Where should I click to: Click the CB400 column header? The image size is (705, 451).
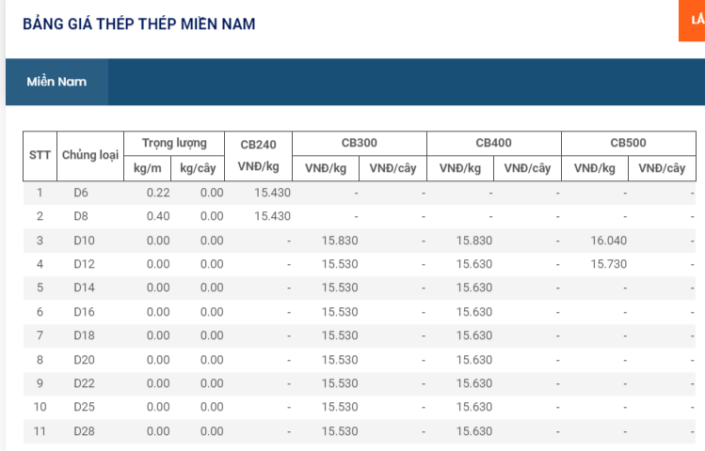point(493,143)
